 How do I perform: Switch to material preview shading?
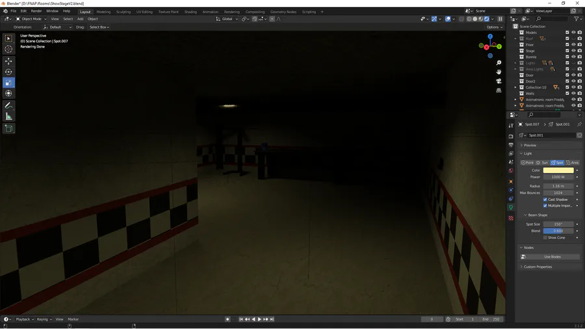[480, 19]
